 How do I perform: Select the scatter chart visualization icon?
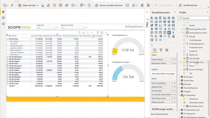point(160,25)
